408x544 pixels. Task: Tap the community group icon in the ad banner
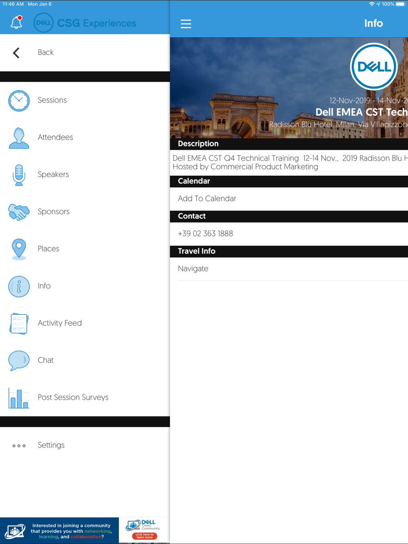tap(15, 531)
